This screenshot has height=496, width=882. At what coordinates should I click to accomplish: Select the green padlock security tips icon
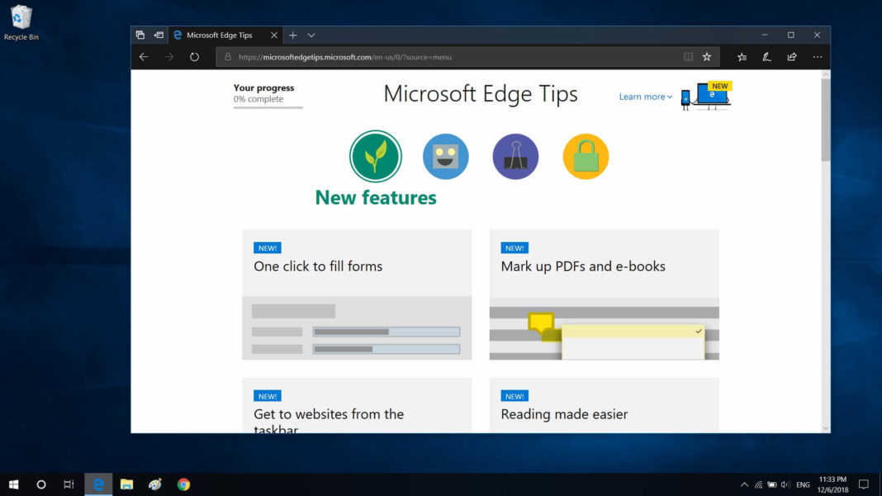tap(585, 156)
